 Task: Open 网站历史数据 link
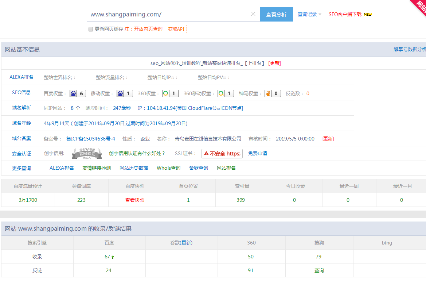point(134,168)
